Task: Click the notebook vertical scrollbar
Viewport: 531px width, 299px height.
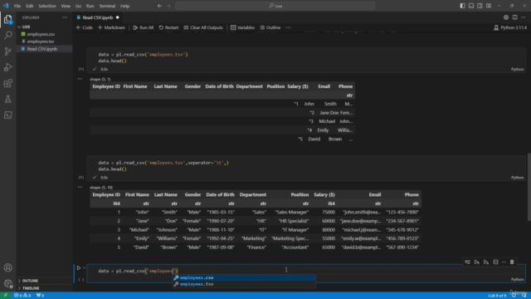Action: coord(529,186)
